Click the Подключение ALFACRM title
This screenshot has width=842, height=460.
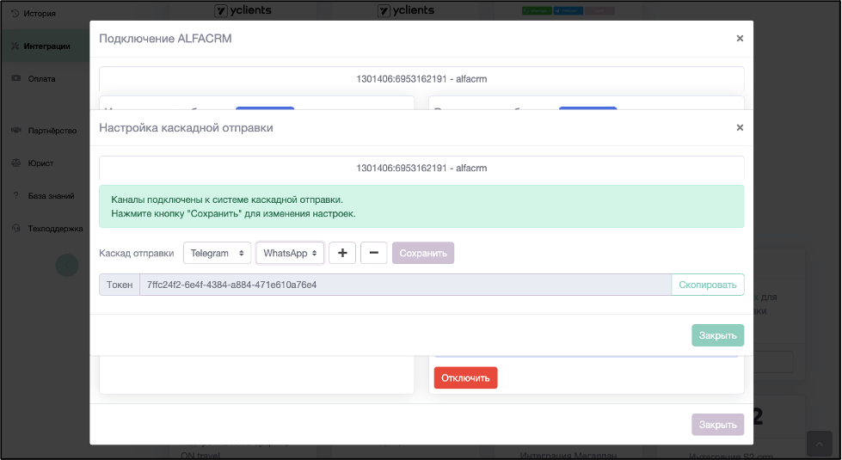165,39
